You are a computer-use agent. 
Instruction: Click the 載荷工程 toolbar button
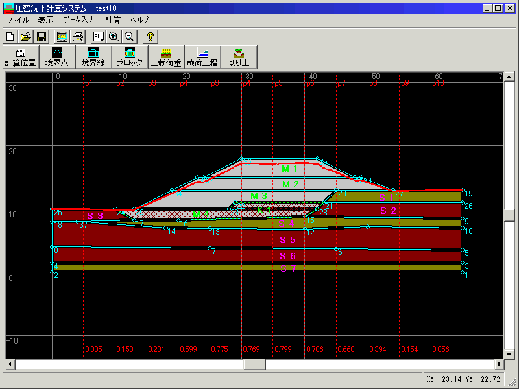click(202, 57)
